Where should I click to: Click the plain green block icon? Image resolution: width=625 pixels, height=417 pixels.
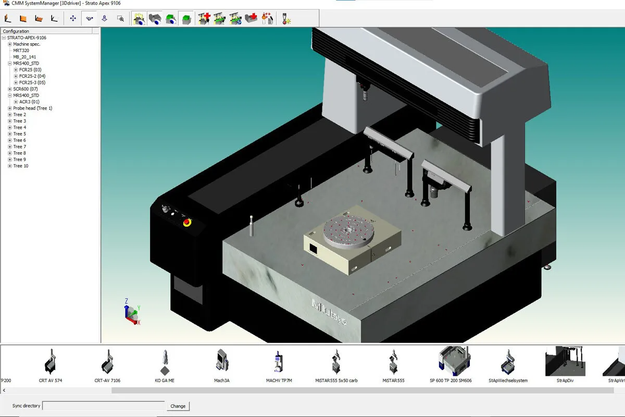[186, 19]
